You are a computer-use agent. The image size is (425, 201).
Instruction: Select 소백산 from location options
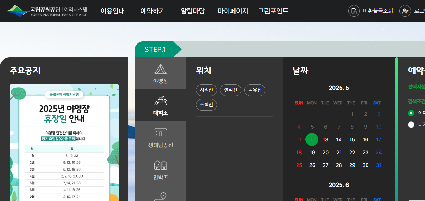click(206, 105)
